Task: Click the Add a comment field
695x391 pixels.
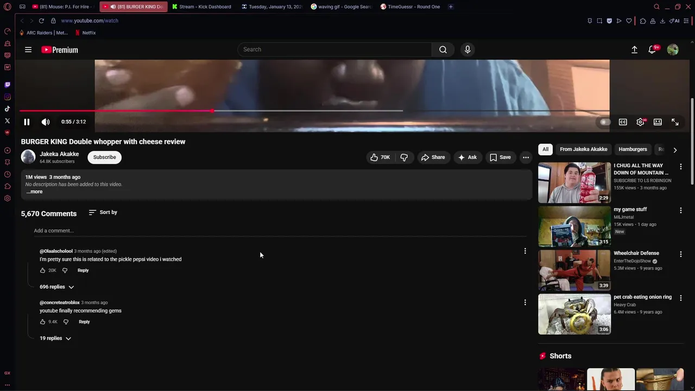Action: 280,231
